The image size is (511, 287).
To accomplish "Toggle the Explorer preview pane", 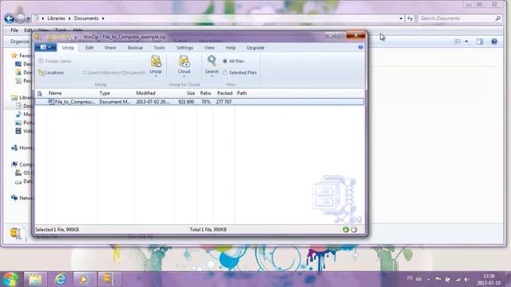I will point(480,41).
